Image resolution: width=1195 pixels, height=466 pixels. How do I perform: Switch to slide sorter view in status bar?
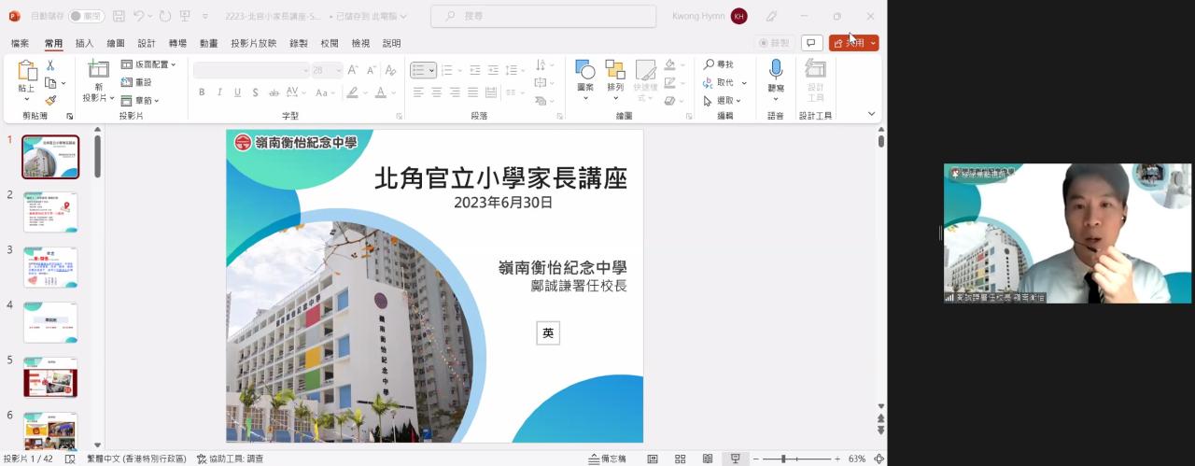[x=680, y=459]
